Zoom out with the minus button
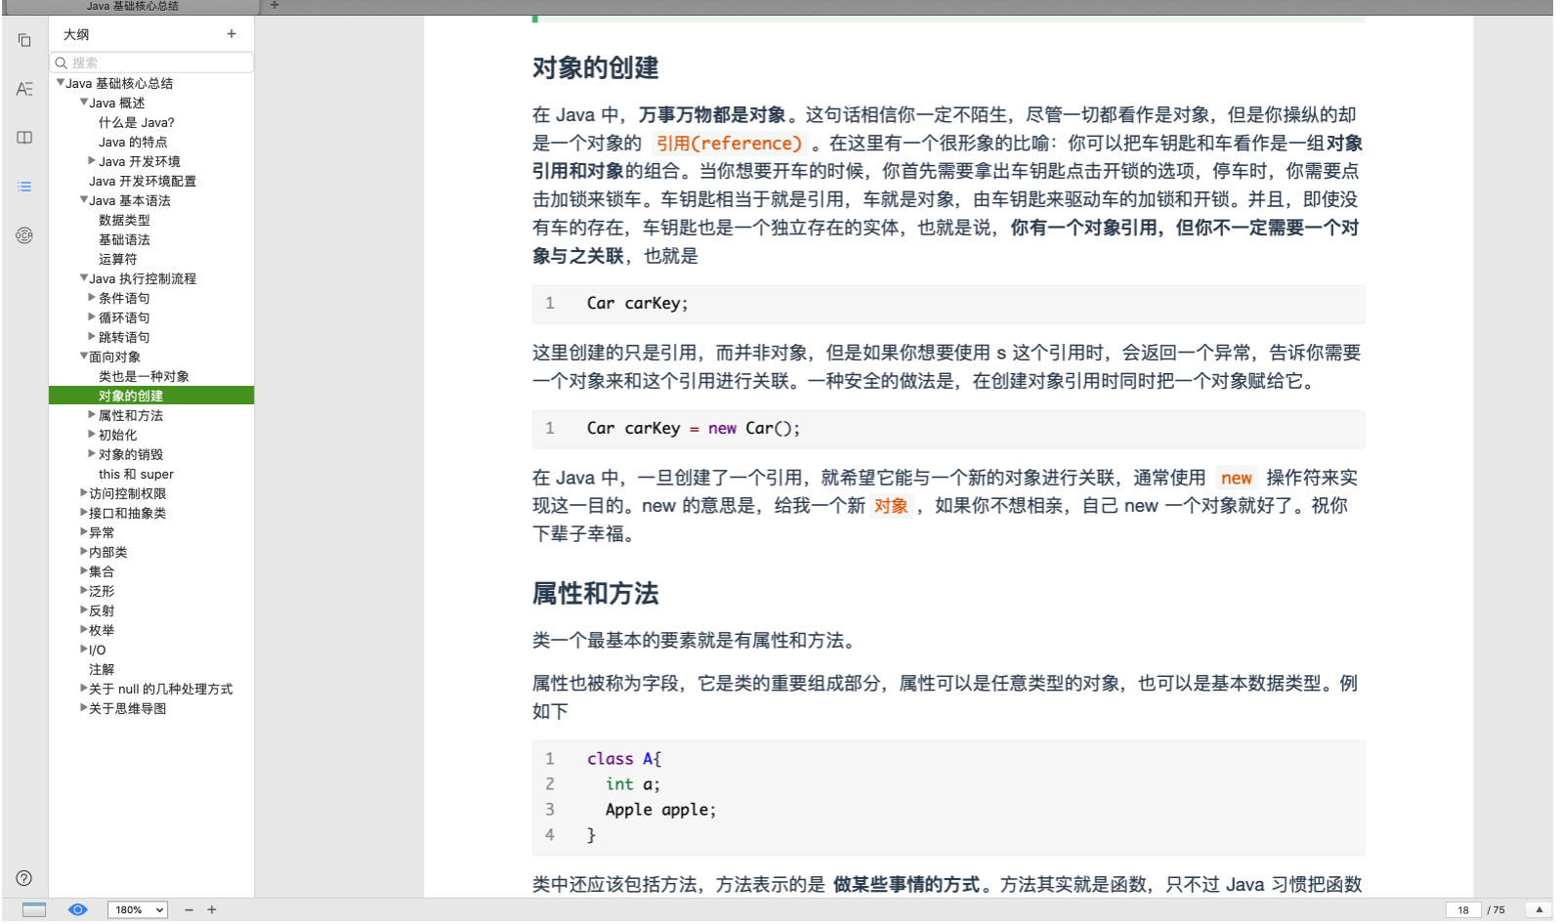The image size is (1561, 924). [189, 909]
